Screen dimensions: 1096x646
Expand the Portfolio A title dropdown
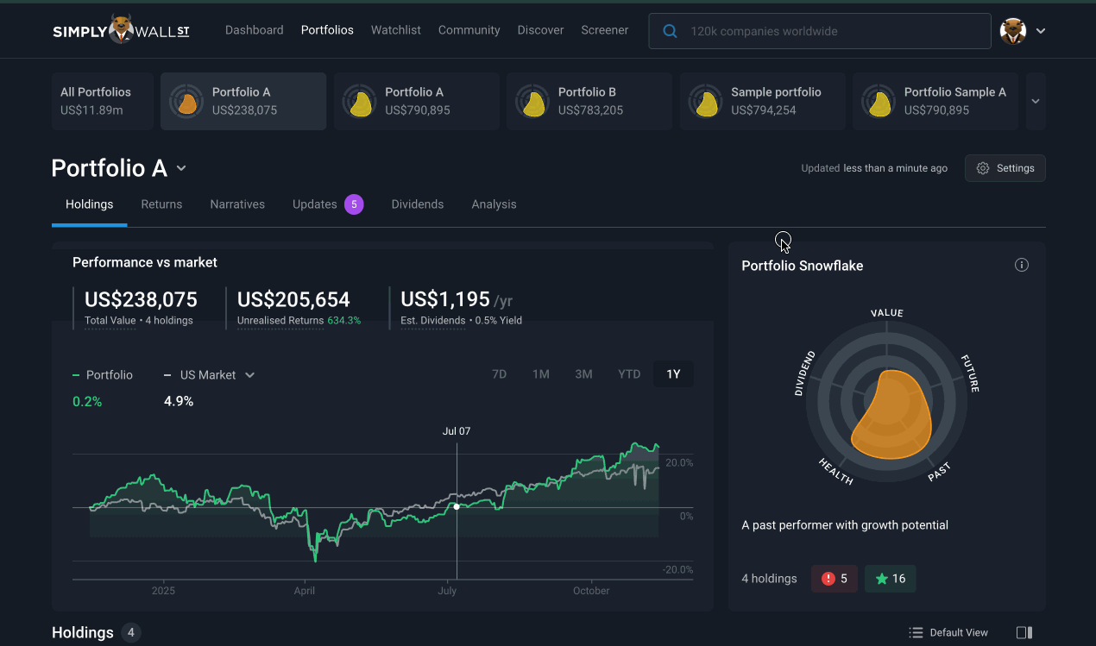tap(181, 168)
